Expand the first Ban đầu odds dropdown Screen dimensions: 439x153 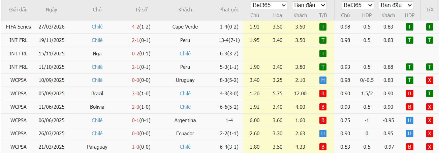pyautogui.click(x=309, y=5)
